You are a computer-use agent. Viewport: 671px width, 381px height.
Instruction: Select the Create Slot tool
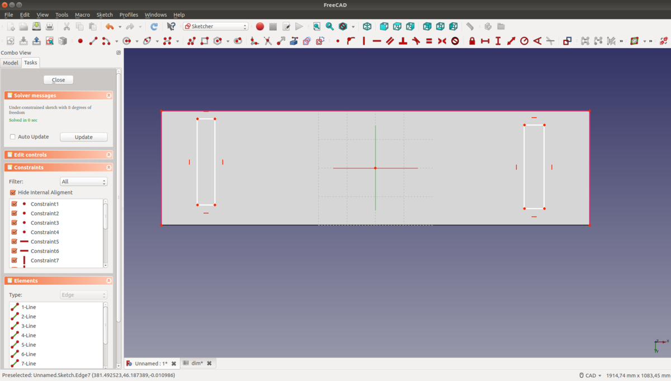pyautogui.click(x=238, y=41)
